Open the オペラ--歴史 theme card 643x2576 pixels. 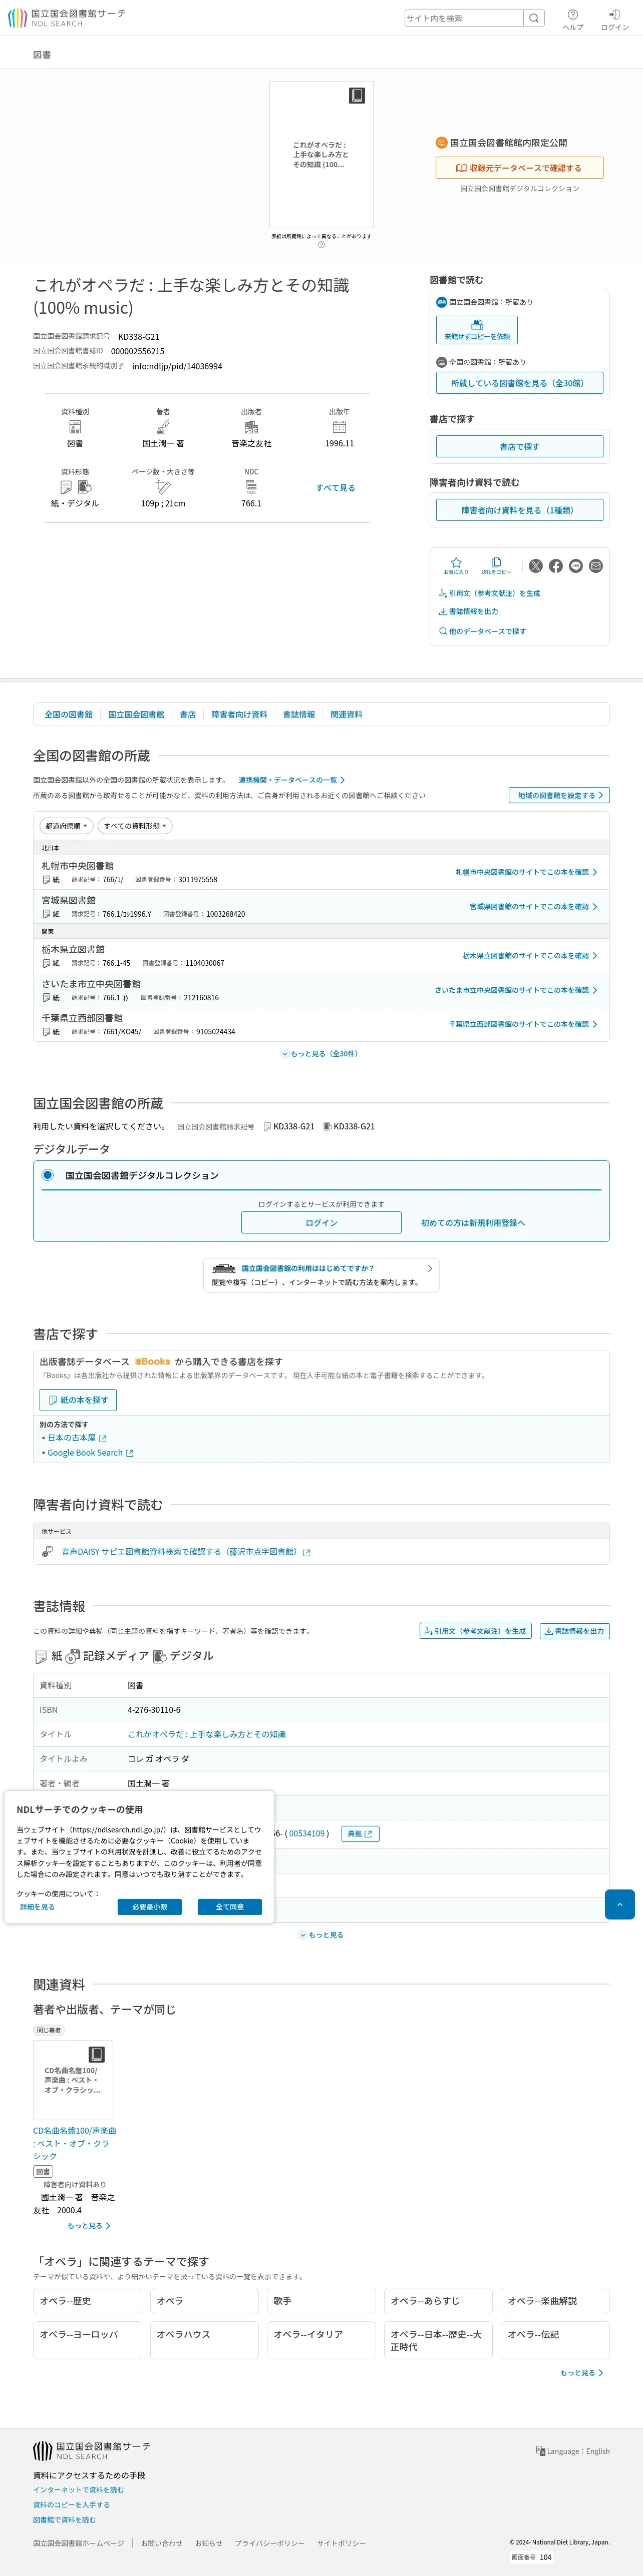87,2301
